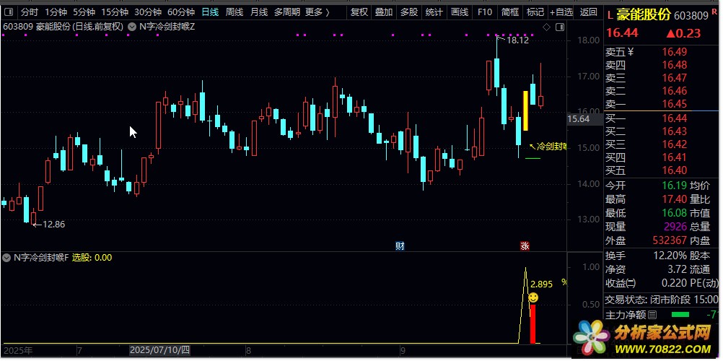Viewport: 723px width, 361px height.
Task: Select the 月线 monthly chart tab
Action: coord(258,12)
